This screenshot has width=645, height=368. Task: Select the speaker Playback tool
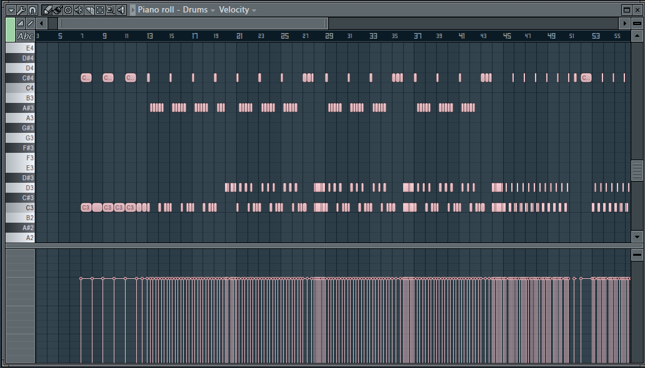[121, 10]
